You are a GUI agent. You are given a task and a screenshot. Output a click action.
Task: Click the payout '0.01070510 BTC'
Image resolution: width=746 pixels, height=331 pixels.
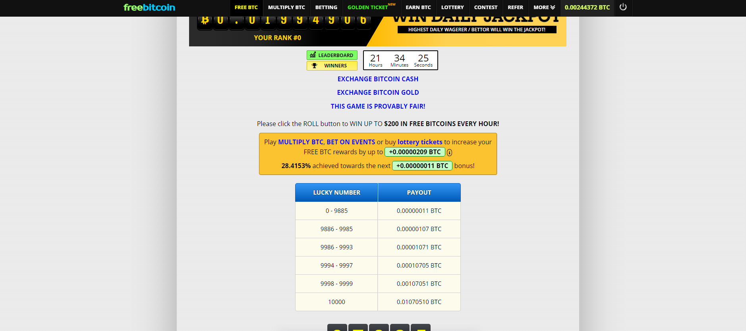pyautogui.click(x=419, y=302)
